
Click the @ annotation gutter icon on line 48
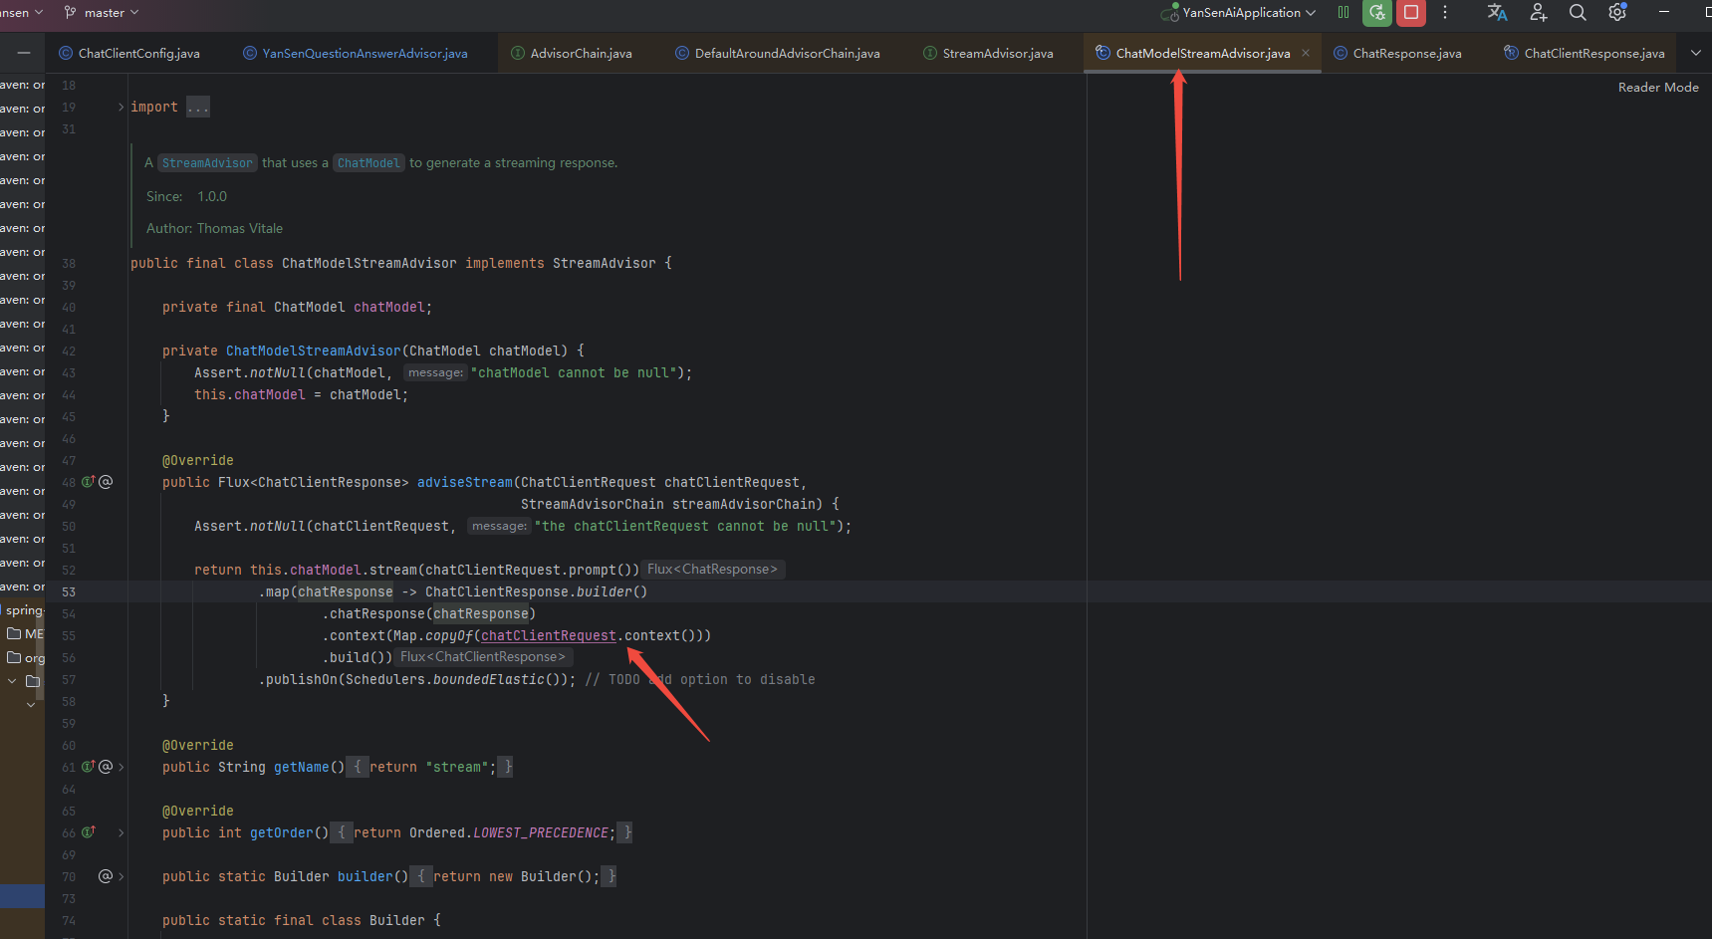pos(106,482)
